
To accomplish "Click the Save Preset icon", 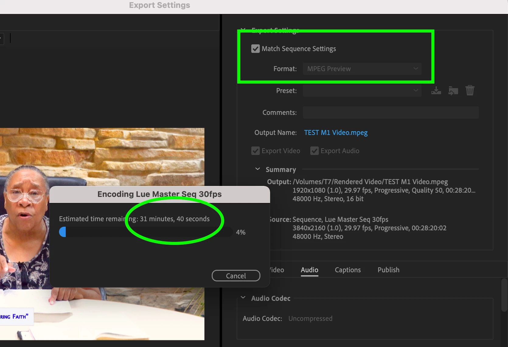I will [436, 91].
